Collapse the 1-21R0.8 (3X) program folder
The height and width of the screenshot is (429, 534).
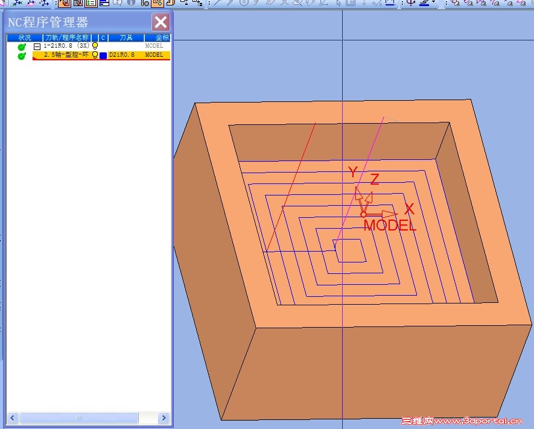click(x=37, y=46)
